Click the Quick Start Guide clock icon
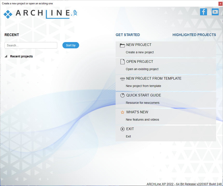The height and width of the screenshot is (186, 223). tap(122, 95)
